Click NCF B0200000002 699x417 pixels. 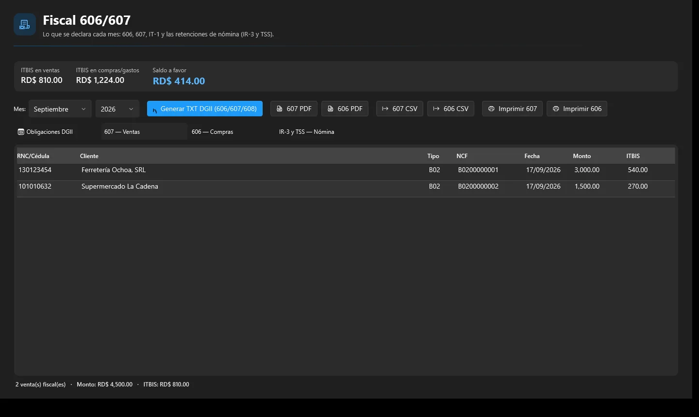pos(478,187)
